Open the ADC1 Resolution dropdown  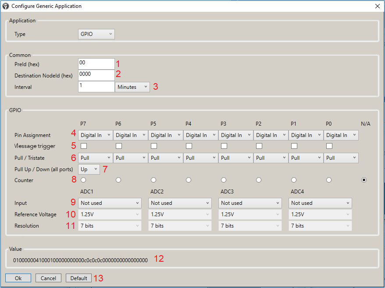coord(110,226)
